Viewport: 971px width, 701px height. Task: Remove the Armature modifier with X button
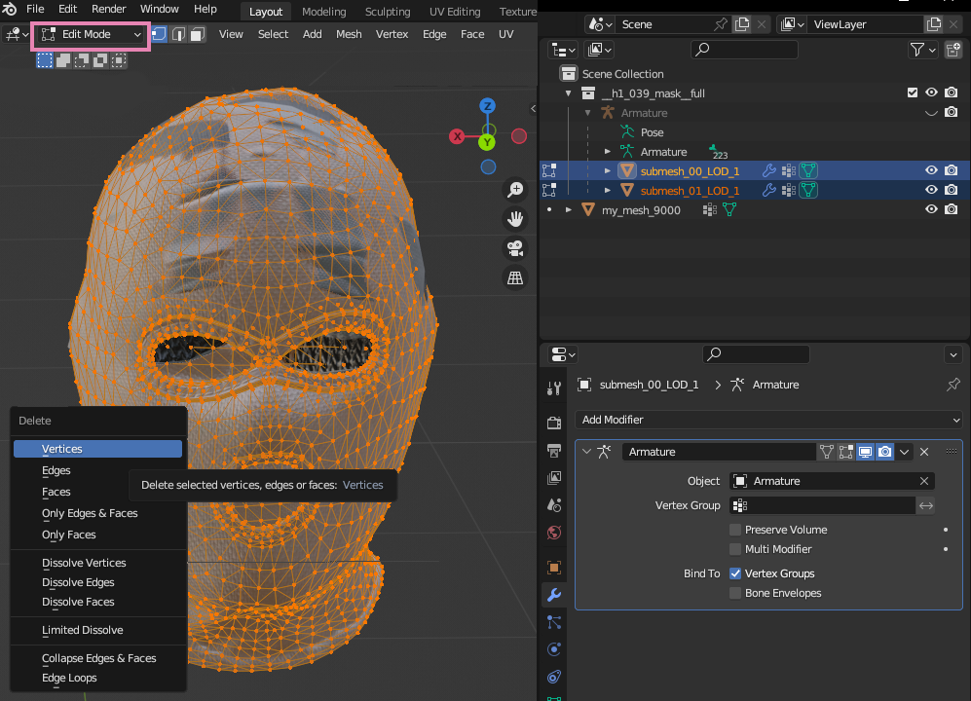pos(924,452)
